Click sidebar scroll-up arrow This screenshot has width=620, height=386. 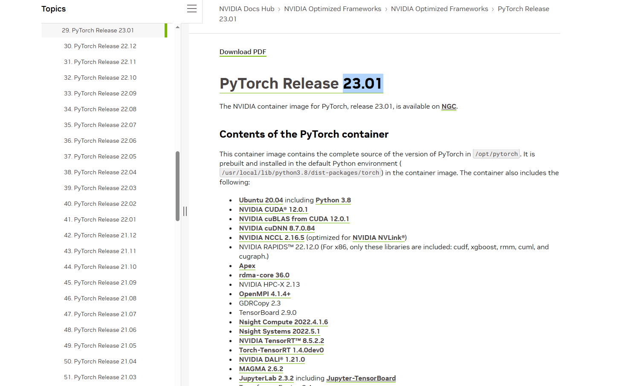tap(177, 27)
